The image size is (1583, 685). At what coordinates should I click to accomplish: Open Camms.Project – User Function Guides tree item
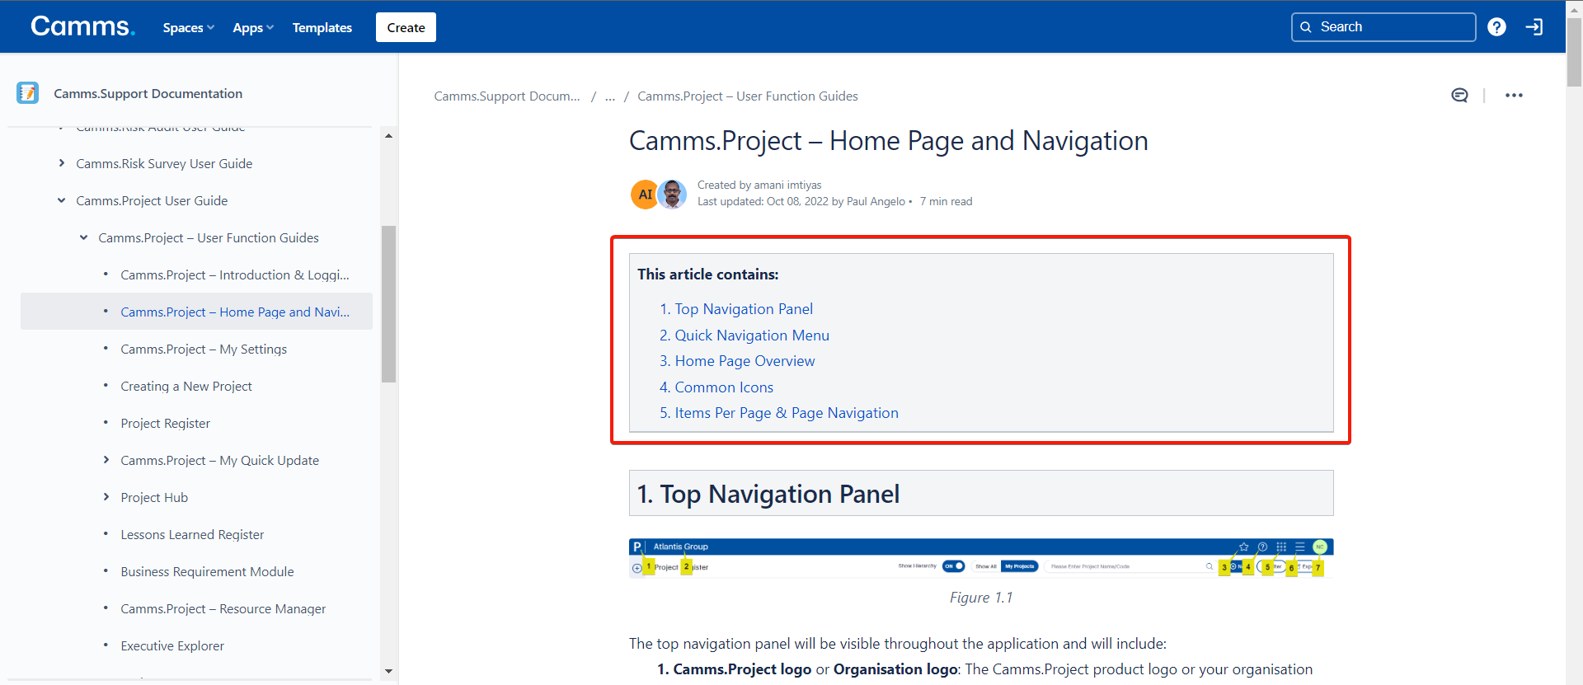coord(209,237)
